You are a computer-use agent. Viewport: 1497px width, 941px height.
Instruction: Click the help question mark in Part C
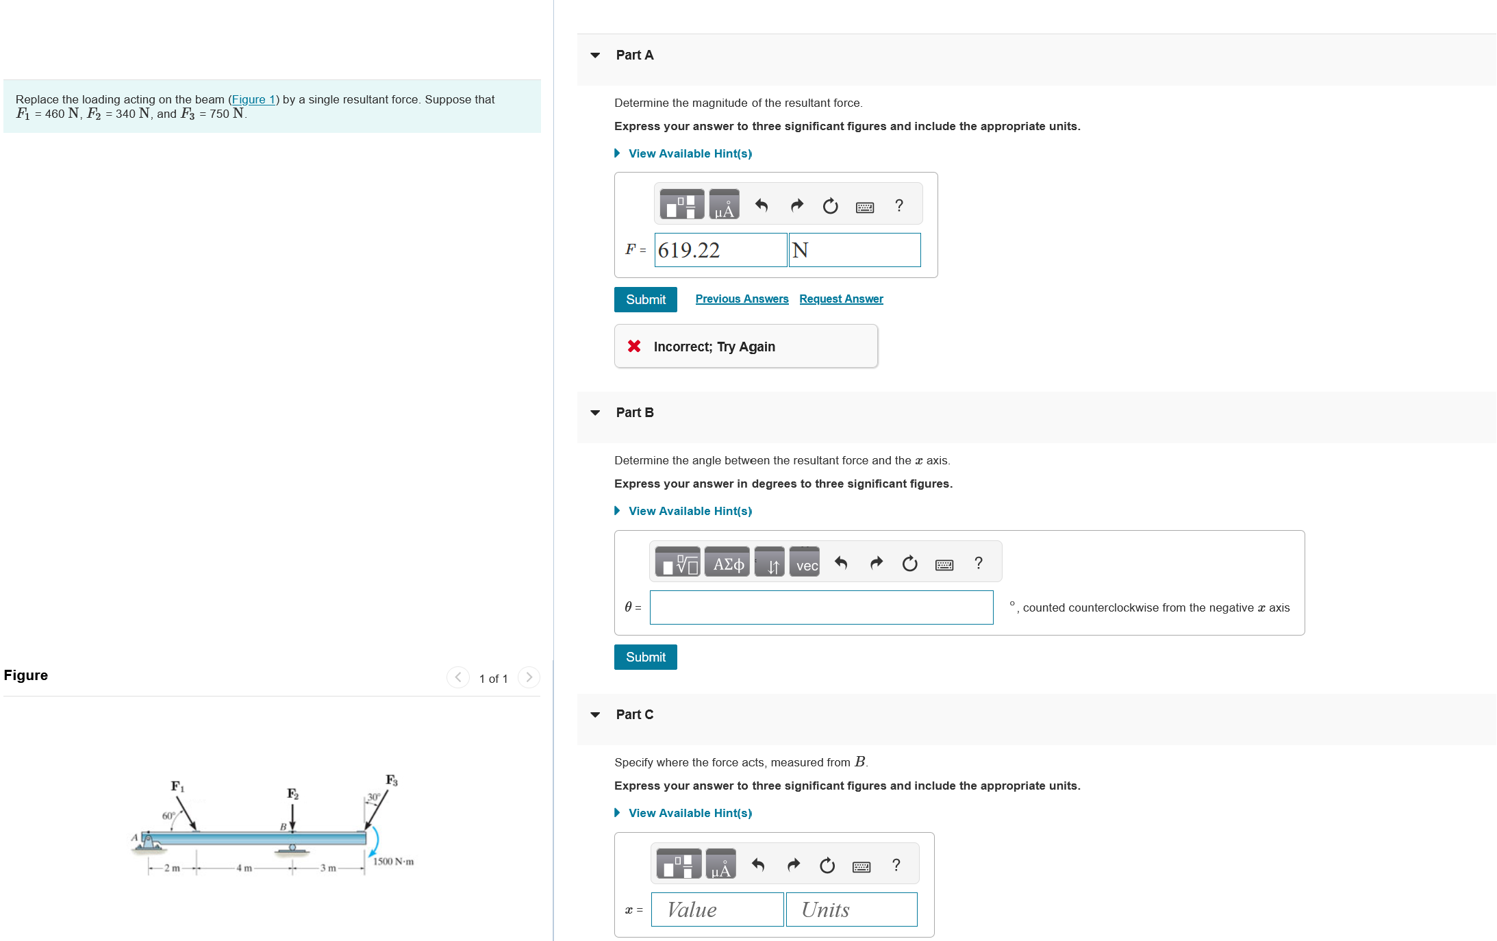tap(896, 865)
